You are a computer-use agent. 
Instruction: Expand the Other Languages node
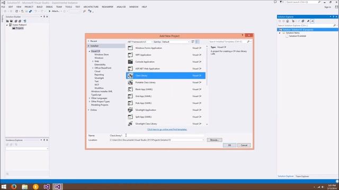[x=90, y=98]
